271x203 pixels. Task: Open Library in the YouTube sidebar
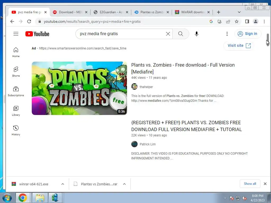point(16,111)
